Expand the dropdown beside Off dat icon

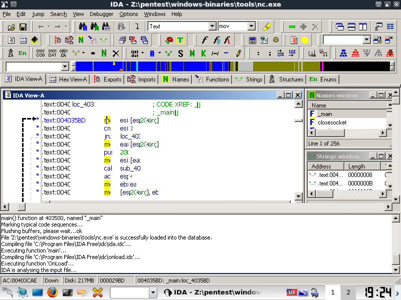(143, 53)
